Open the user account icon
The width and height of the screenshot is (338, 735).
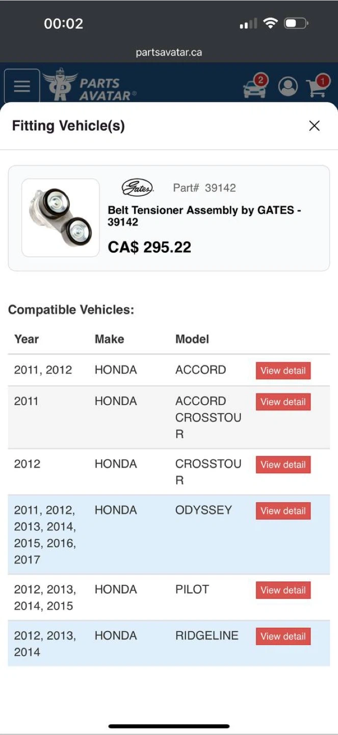coord(288,87)
